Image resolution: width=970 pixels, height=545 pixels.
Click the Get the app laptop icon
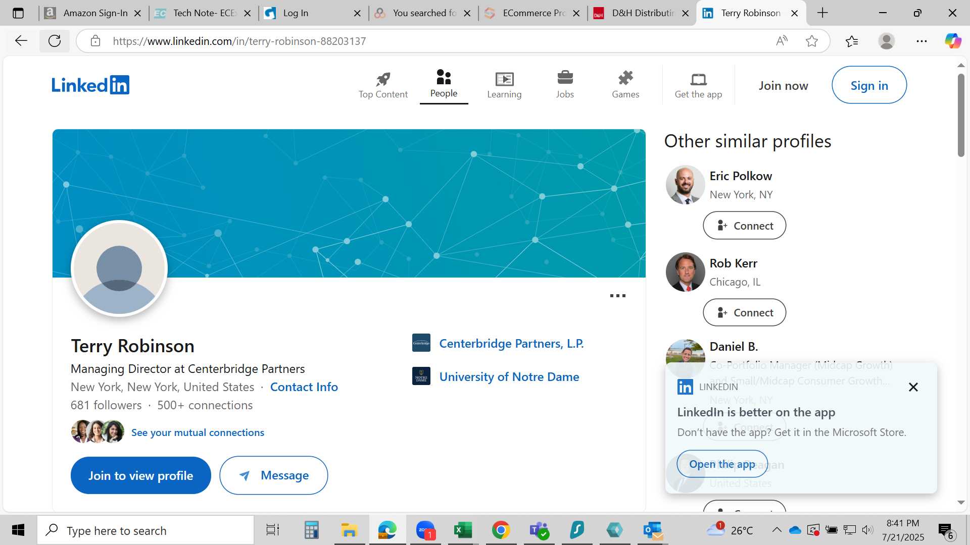click(x=698, y=79)
